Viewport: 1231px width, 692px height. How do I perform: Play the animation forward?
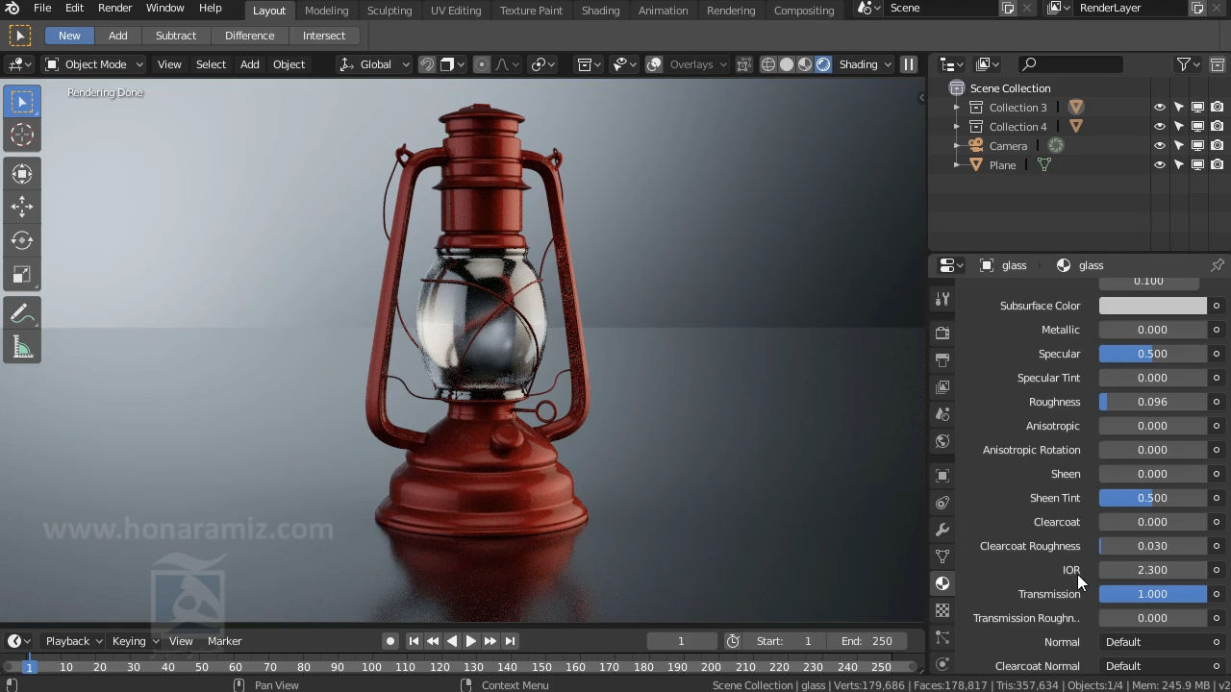[x=471, y=641]
